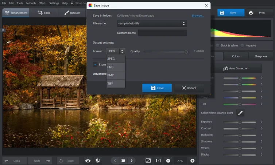Choose PNG from the format list
The height and width of the screenshot is (165, 275).
(x=116, y=67)
